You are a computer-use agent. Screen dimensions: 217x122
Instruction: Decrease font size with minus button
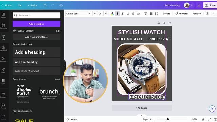point(95,14)
